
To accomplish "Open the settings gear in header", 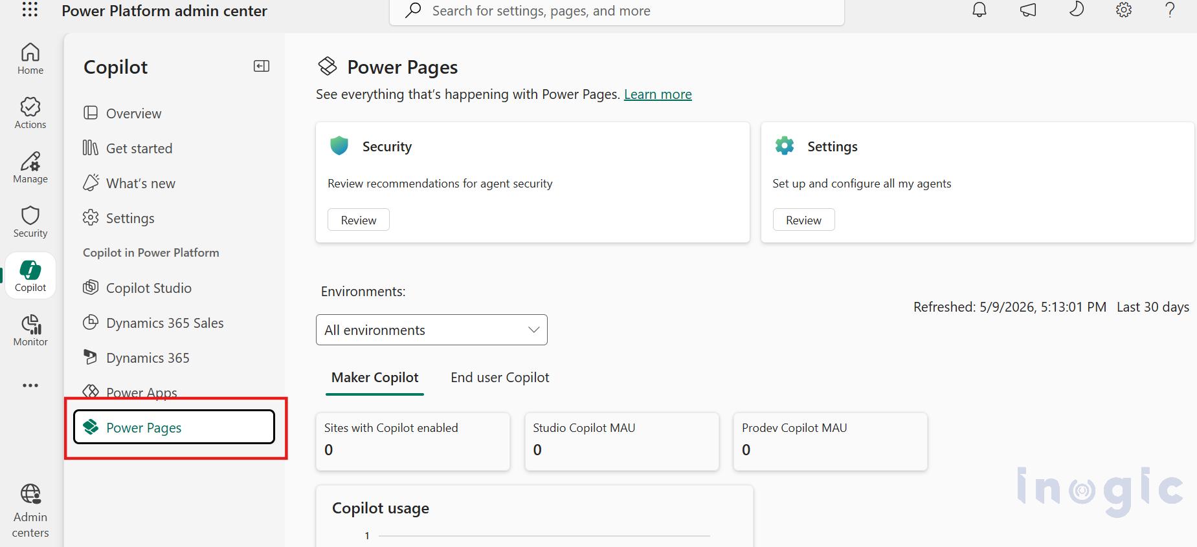I will pos(1124,10).
